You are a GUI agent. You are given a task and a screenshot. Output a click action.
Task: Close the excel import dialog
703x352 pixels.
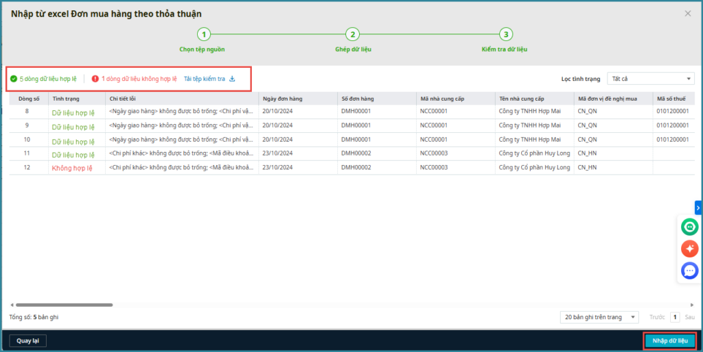[688, 14]
